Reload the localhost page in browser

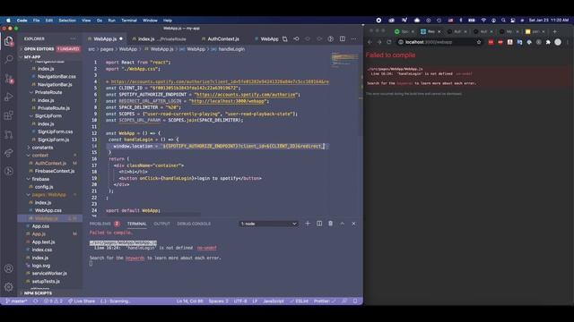pyautogui.click(x=388, y=42)
